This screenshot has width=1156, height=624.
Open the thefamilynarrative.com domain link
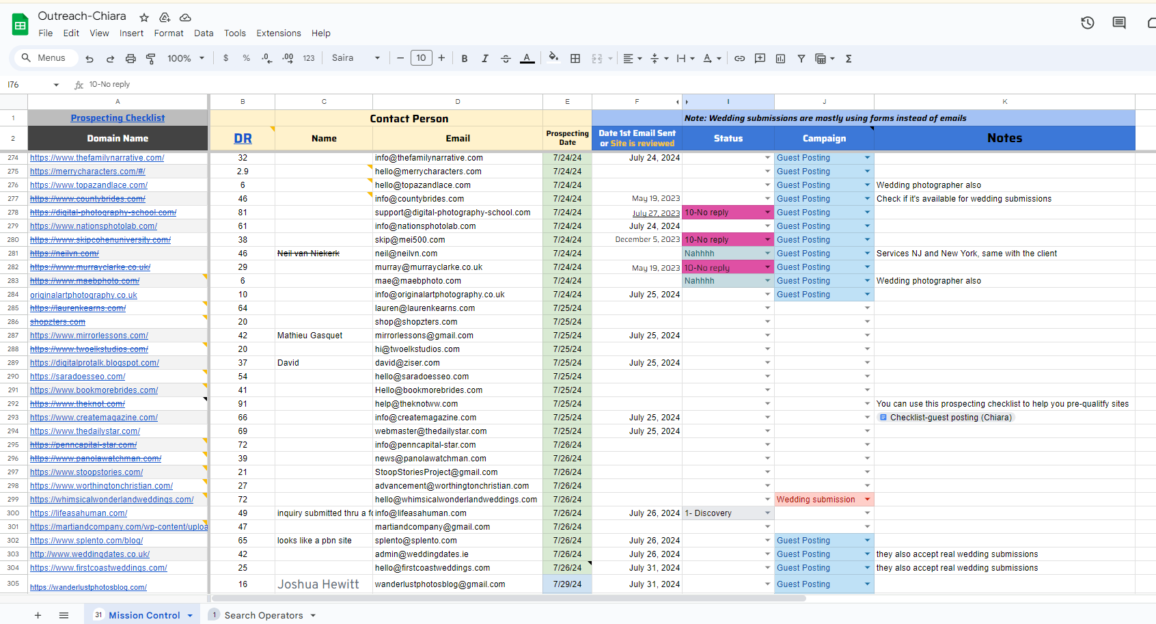(97, 158)
